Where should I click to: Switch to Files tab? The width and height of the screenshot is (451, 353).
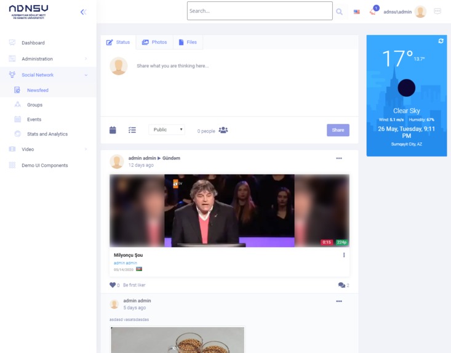(188, 43)
